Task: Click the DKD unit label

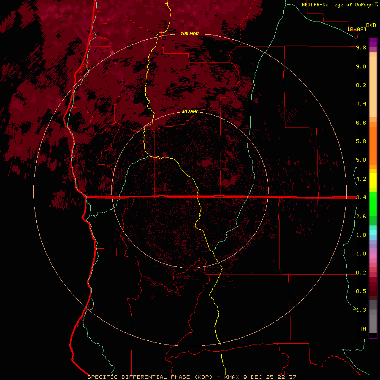Action: (x=371, y=25)
